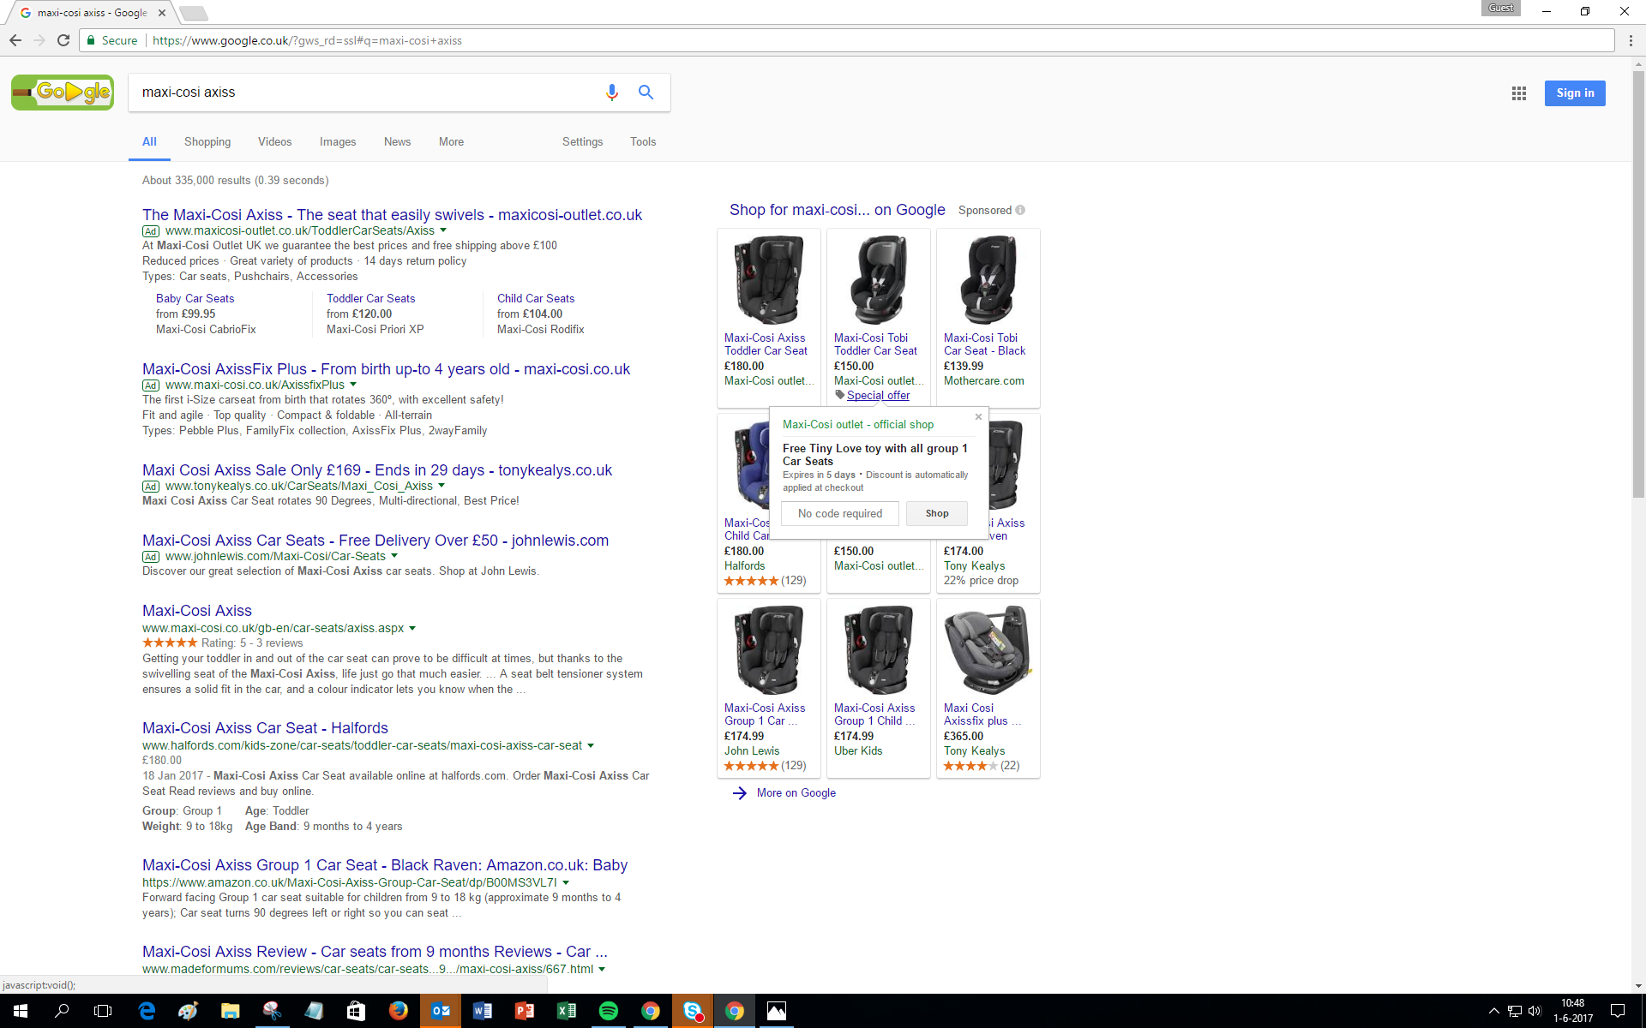
Task: Switch to the News search tab
Action: click(x=398, y=141)
